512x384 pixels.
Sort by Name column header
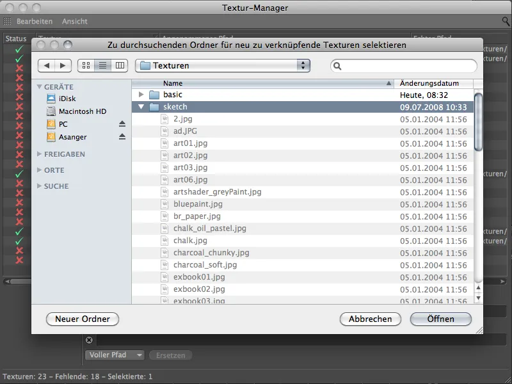[263, 83]
